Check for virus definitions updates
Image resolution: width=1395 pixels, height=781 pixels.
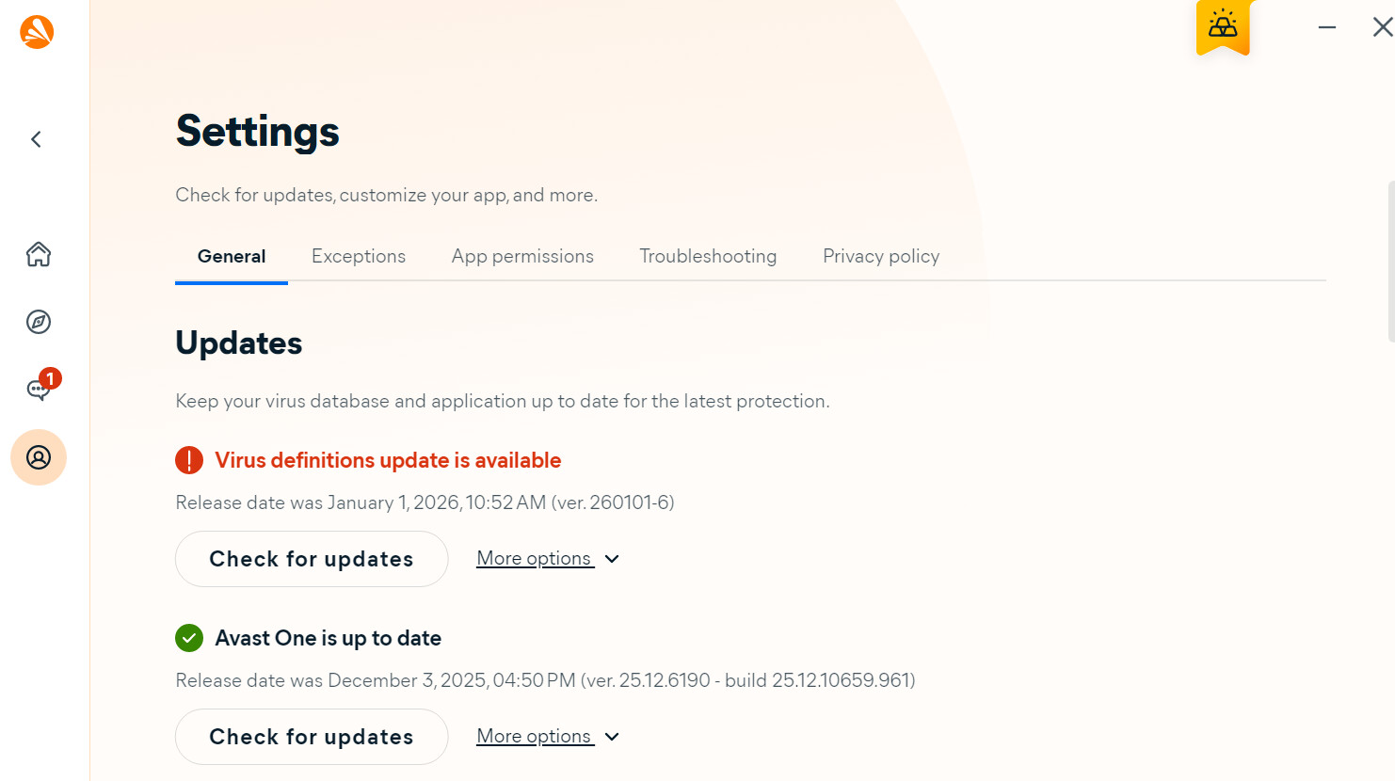point(312,559)
